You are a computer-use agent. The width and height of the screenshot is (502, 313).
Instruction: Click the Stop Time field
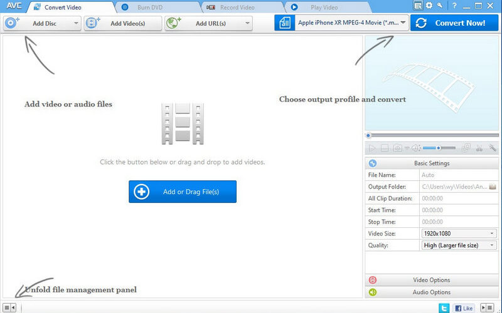pyautogui.click(x=459, y=222)
